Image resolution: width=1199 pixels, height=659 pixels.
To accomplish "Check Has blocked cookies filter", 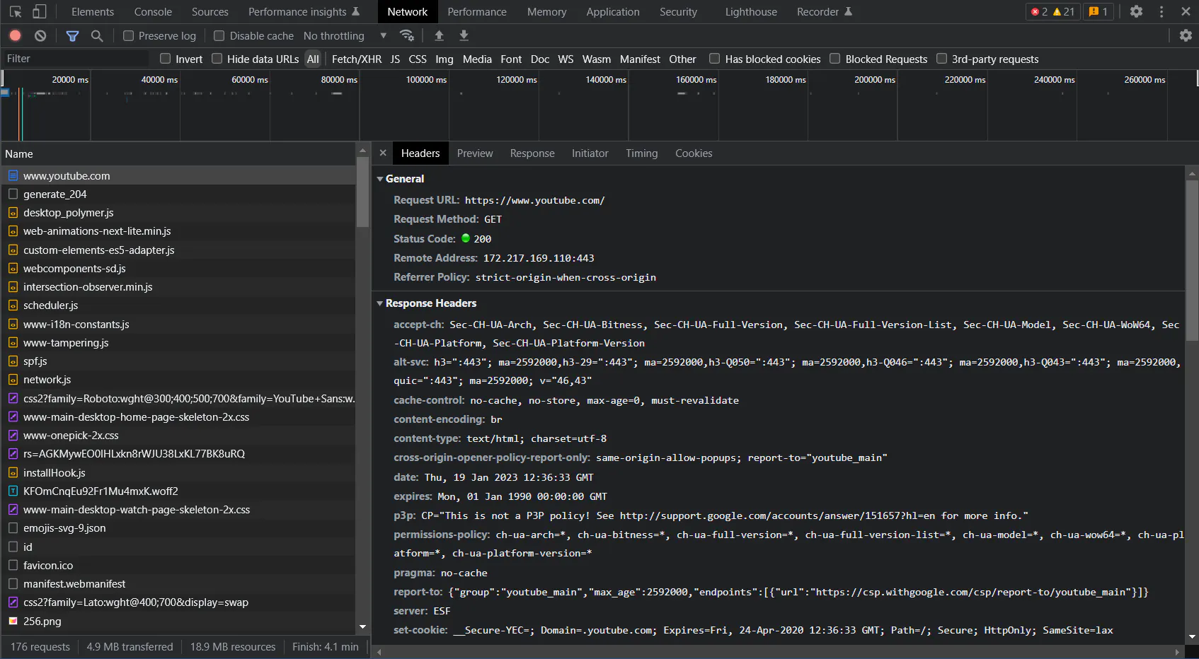I will pyautogui.click(x=715, y=59).
